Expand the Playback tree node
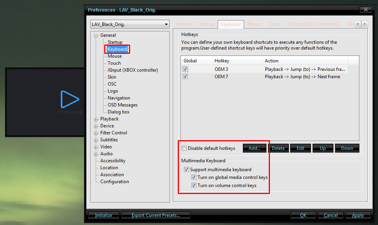The width and height of the screenshot is (378, 225). click(x=96, y=119)
